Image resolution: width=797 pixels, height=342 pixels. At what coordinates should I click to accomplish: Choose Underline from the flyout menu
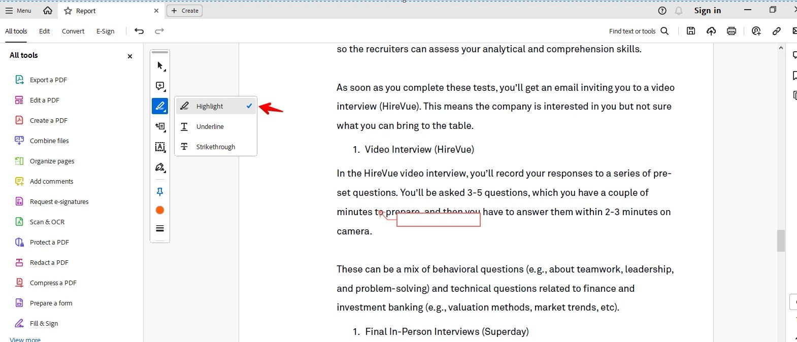216,126
